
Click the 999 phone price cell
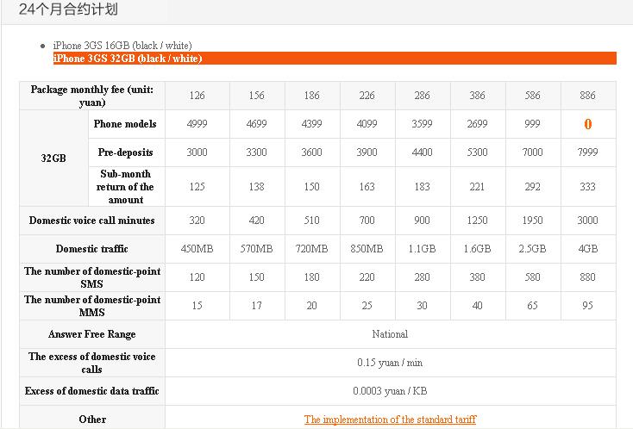point(532,124)
